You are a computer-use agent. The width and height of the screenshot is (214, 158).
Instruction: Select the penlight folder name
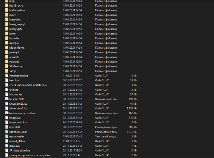point(14,52)
